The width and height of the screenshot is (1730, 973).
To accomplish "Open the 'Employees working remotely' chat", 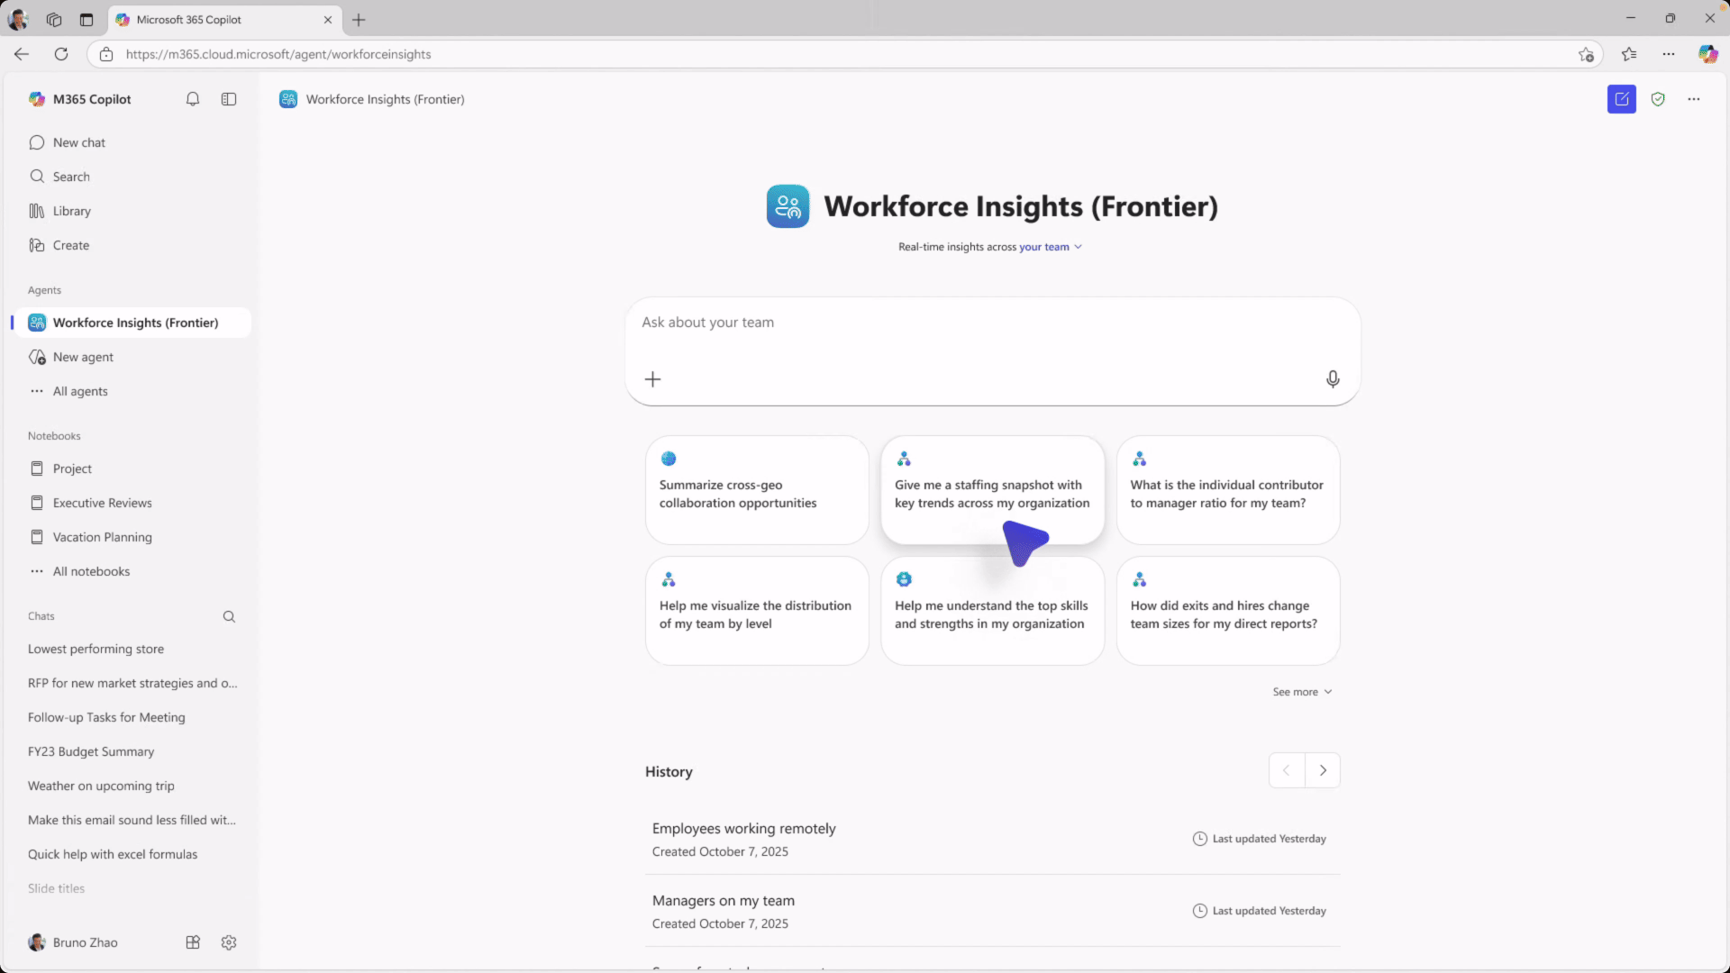I will pos(743,828).
